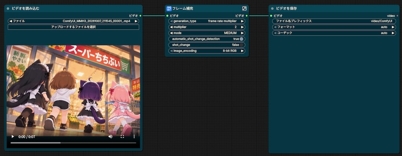Collapse the ビデオを保存 node via its gray dot
The image size is (402, 156).
point(272,9)
